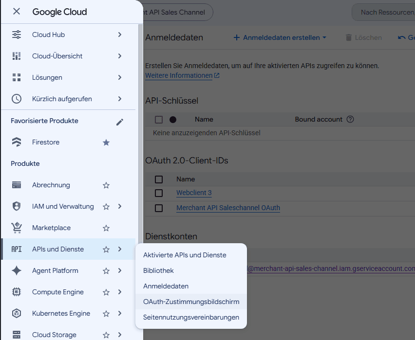Open the gserviceaccount.com service account link
415x340 pixels.
tap(331, 268)
